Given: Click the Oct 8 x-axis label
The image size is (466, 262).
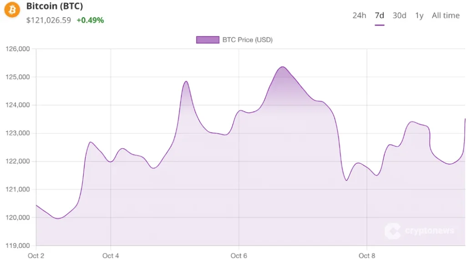Looking at the screenshot, I should (x=367, y=256).
